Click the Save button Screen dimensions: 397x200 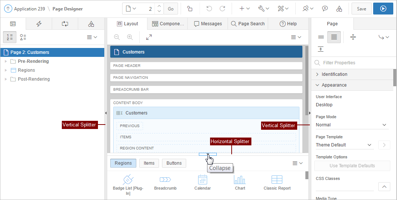coord(361,9)
